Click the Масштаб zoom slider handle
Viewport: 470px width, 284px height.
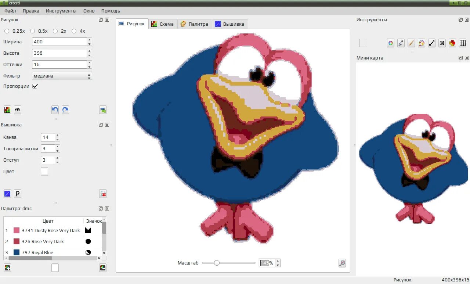(217, 263)
